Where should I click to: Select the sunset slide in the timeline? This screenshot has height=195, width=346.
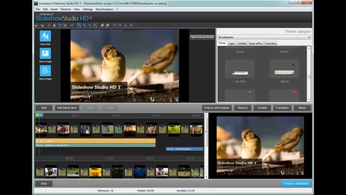130,129
